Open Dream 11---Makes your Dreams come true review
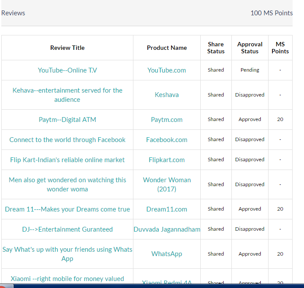304x288 pixels. tap(67, 209)
